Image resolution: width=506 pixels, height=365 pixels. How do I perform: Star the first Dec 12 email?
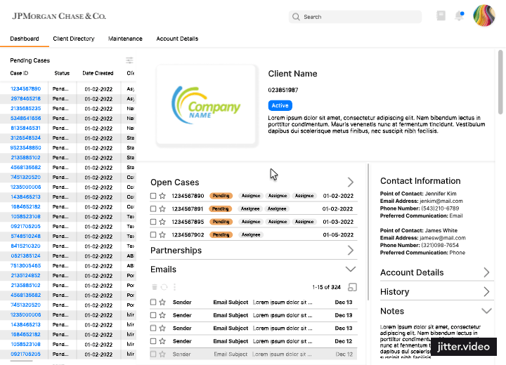pyautogui.click(x=162, y=341)
